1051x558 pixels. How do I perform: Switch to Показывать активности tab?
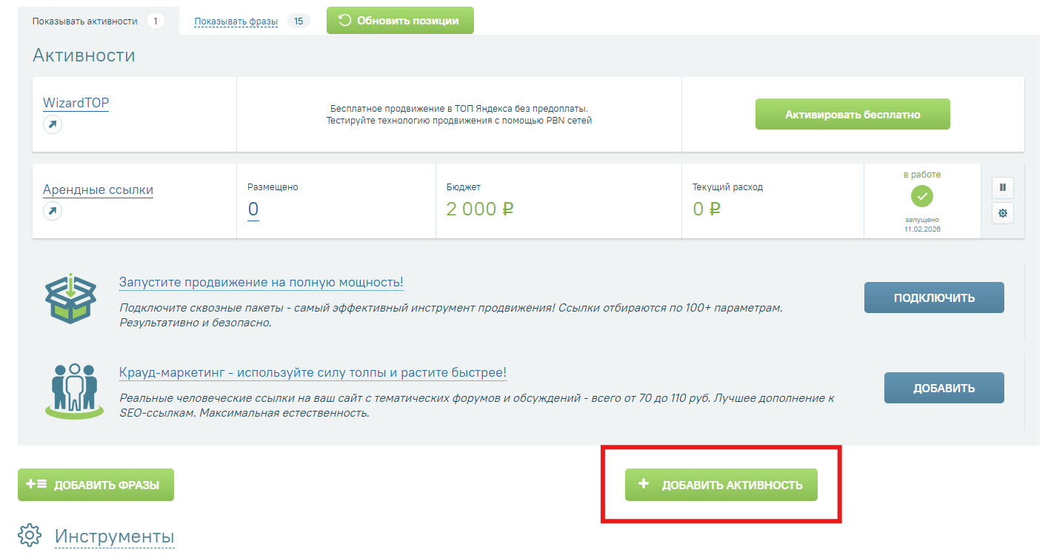[x=84, y=21]
